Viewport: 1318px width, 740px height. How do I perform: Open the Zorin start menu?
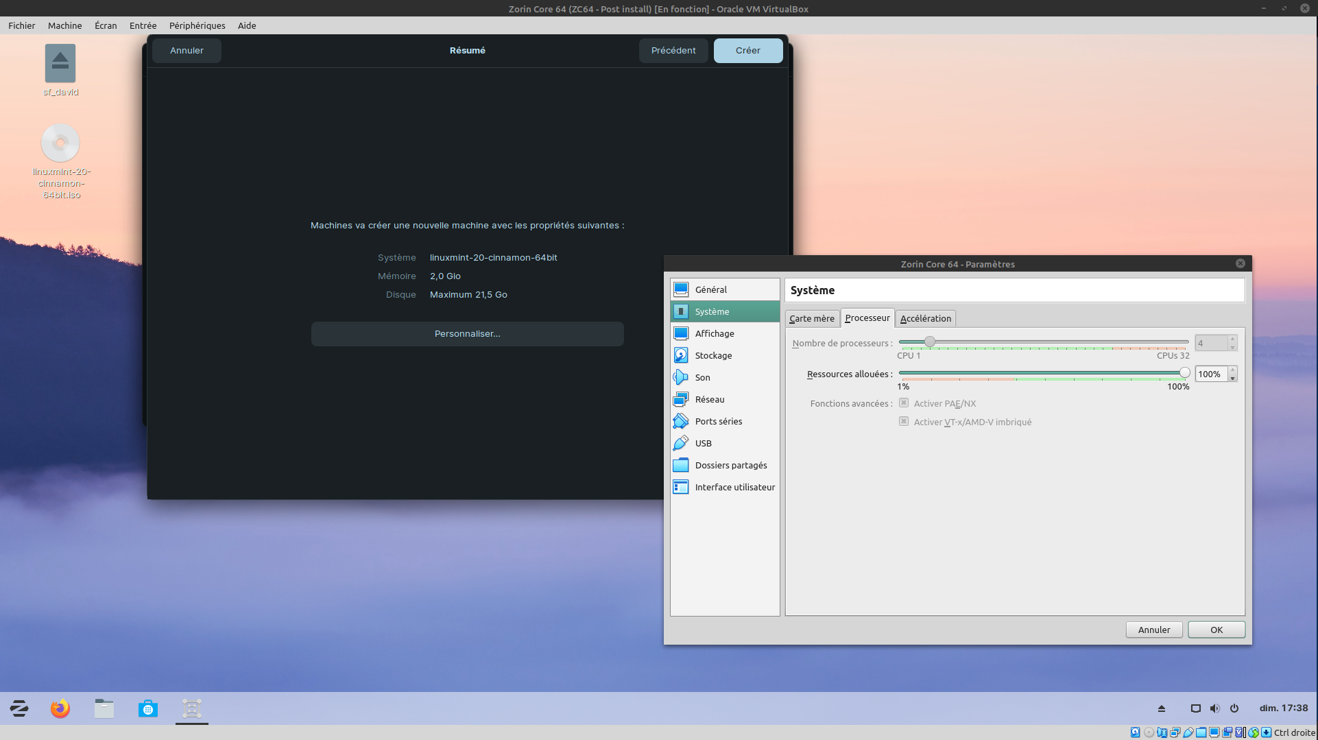click(19, 708)
